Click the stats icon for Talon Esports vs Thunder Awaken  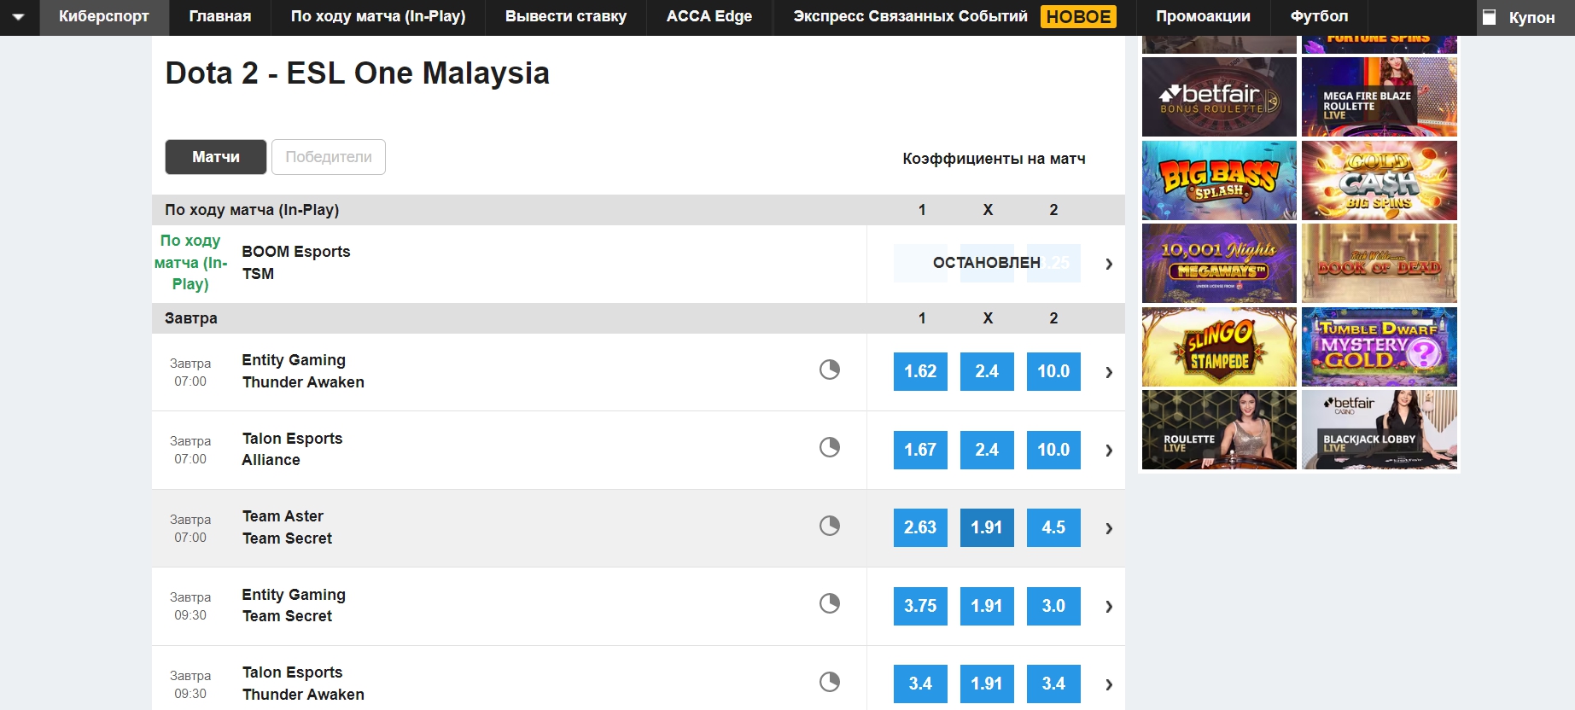click(x=829, y=682)
